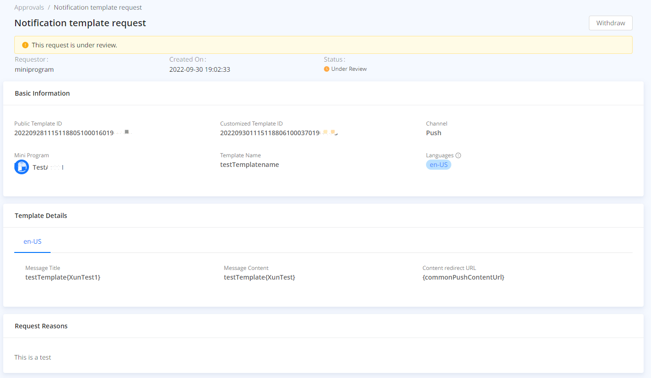Click the 'This request is under review' banner text
This screenshot has height=378, width=651.
(75, 45)
